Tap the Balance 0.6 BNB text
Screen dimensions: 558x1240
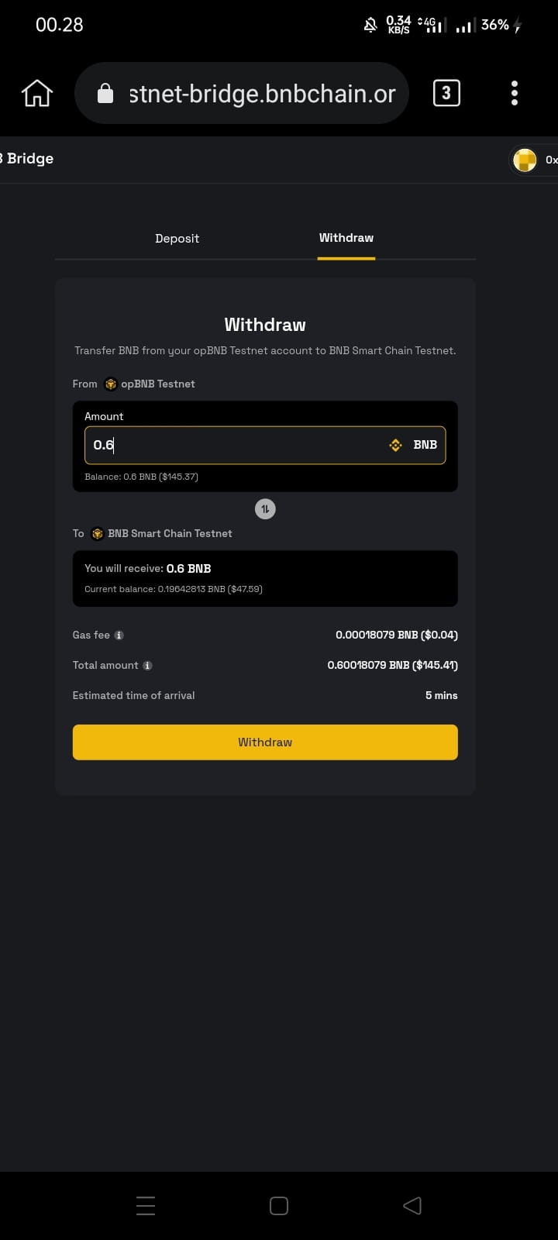[141, 477]
